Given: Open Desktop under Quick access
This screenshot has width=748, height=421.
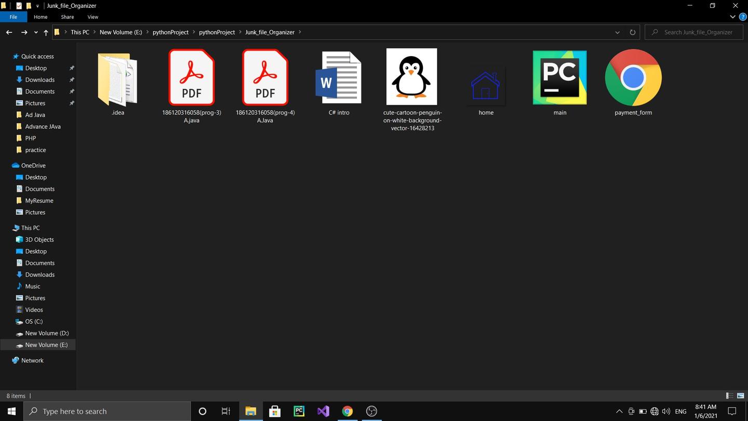Looking at the screenshot, I should pos(36,68).
